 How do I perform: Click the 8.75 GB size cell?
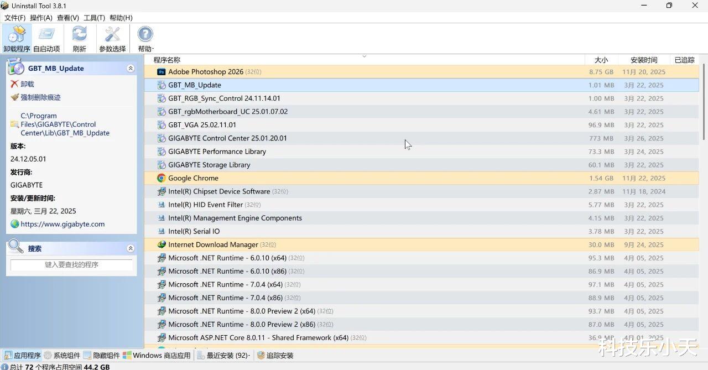pos(601,72)
